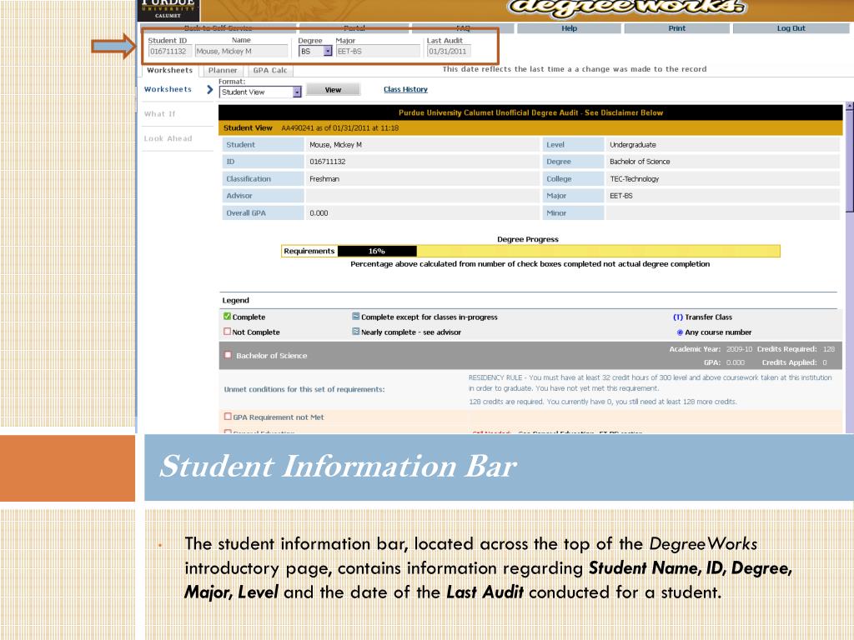
Task: Click the Student ID field in the top bar
Action: 169,51
